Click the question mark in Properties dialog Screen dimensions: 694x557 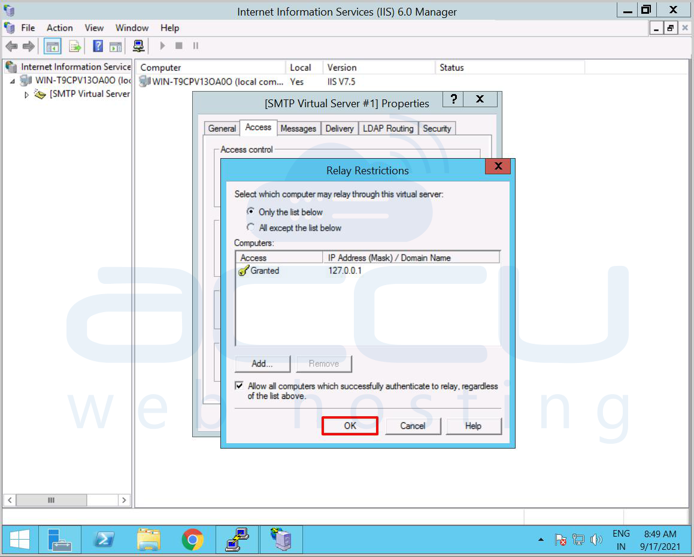coord(453,99)
